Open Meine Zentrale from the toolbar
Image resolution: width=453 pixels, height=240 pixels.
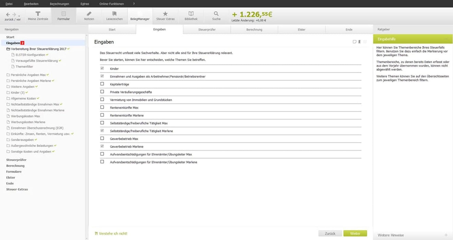coord(38,15)
